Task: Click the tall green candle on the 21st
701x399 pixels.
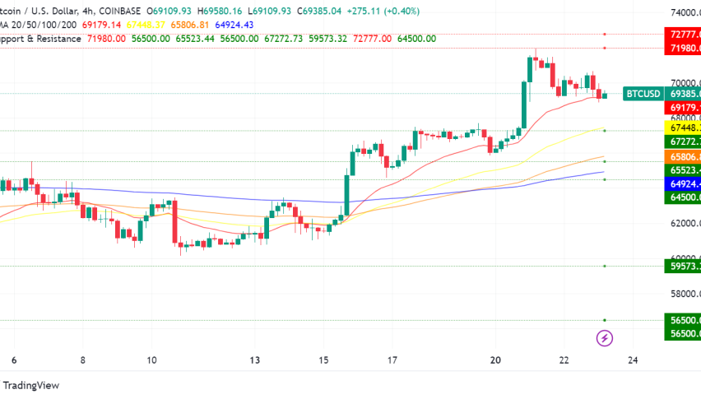Action: click(x=524, y=104)
